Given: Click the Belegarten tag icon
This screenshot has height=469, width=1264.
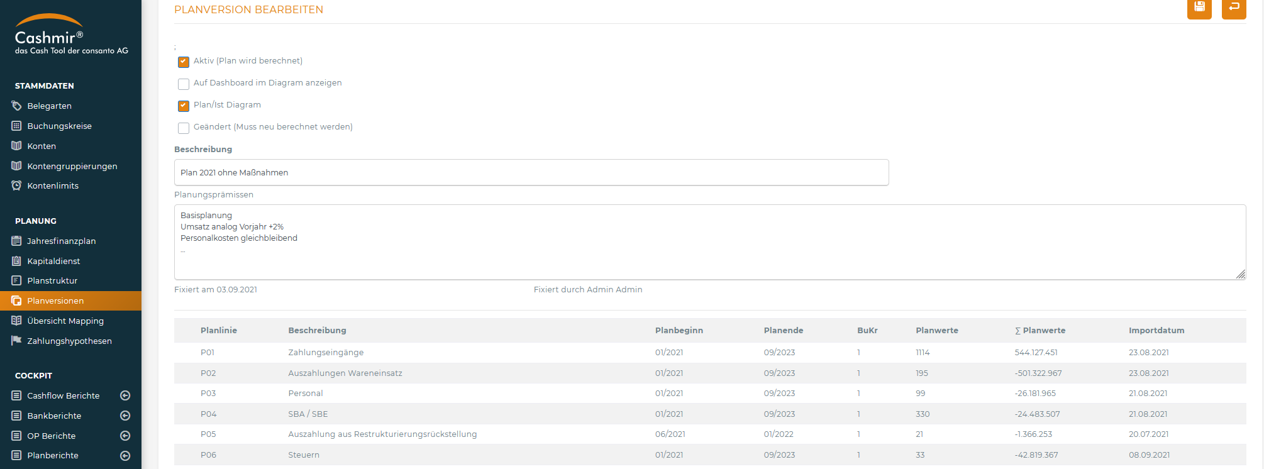Looking at the screenshot, I should pos(16,106).
